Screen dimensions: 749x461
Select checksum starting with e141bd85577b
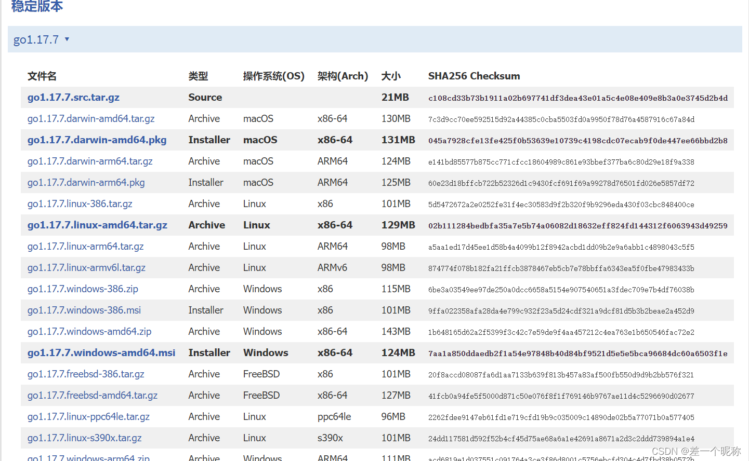coord(561,162)
